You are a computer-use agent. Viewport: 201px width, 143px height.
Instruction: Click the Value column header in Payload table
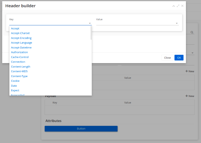(128, 103)
